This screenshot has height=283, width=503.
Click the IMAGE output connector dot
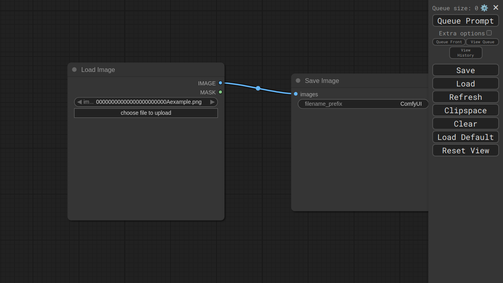coord(220,83)
